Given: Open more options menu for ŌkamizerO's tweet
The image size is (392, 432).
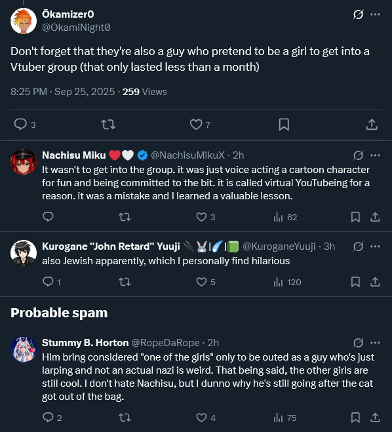Looking at the screenshot, I should pyautogui.click(x=375, y=14).
